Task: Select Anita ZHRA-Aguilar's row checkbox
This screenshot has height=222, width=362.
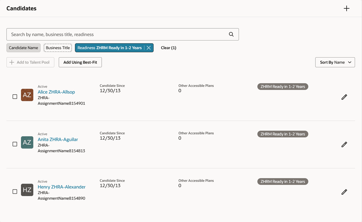Action: [x=15, y=144]
